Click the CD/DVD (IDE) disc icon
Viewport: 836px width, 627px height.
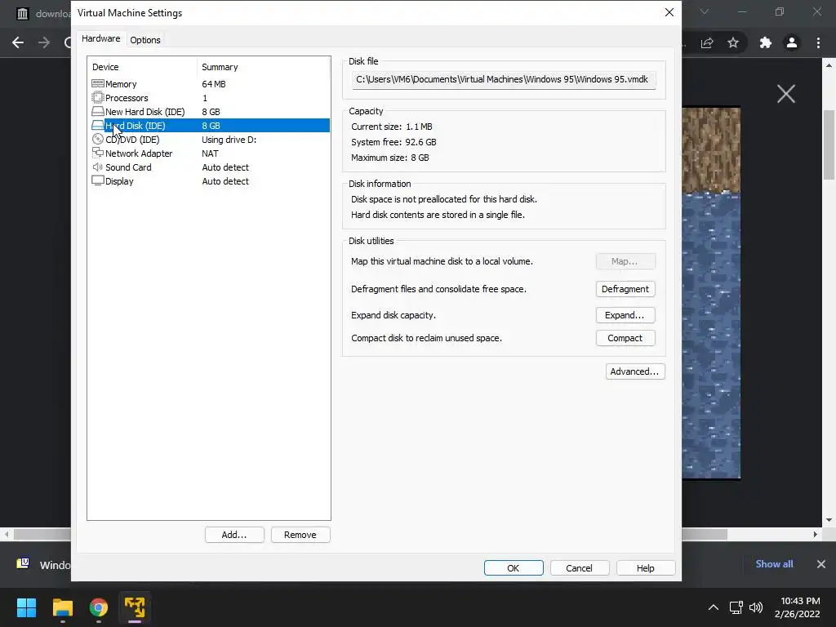[98, 139]
